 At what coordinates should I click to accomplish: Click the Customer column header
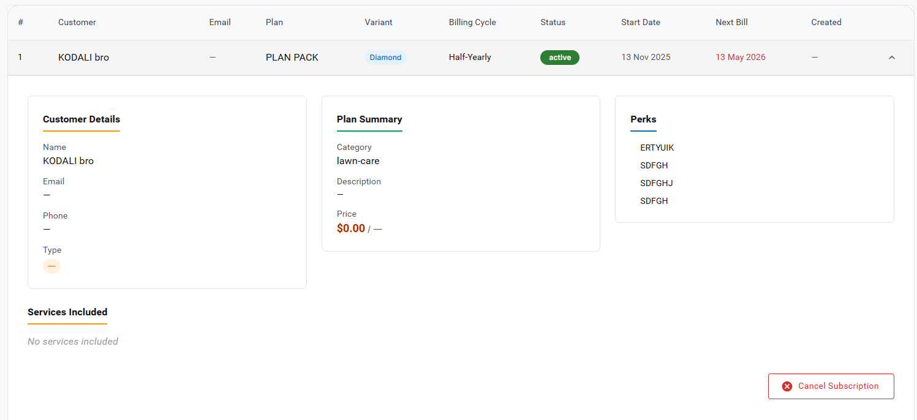pos(77,22)
